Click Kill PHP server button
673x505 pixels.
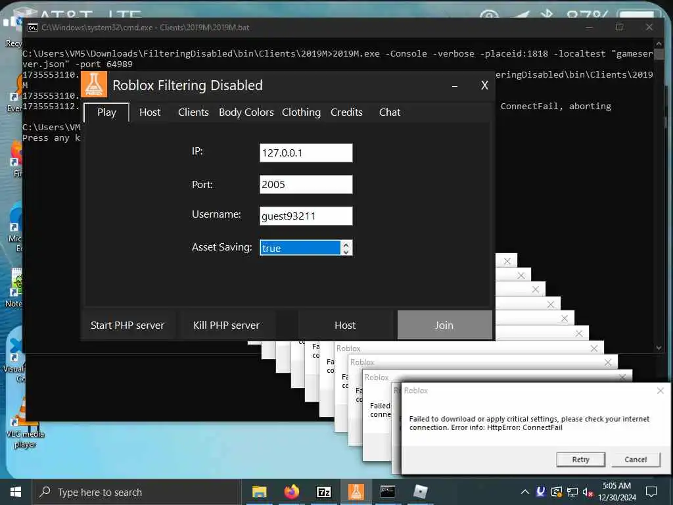[226, 325]
